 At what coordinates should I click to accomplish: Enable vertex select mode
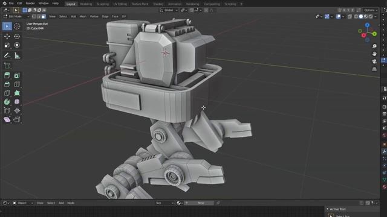(34, 16)
